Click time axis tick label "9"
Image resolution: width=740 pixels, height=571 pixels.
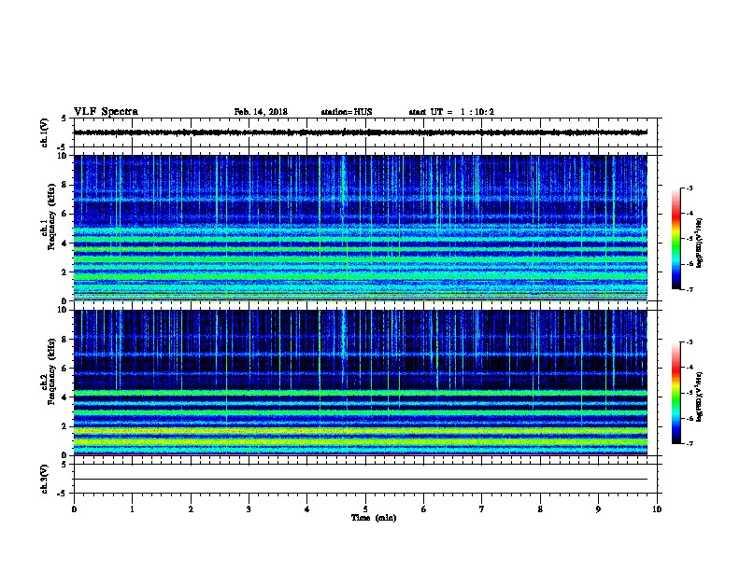point(598,509)
